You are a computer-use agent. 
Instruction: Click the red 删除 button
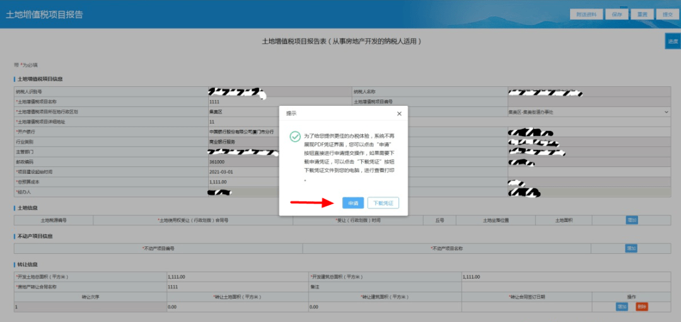(641, 306)
